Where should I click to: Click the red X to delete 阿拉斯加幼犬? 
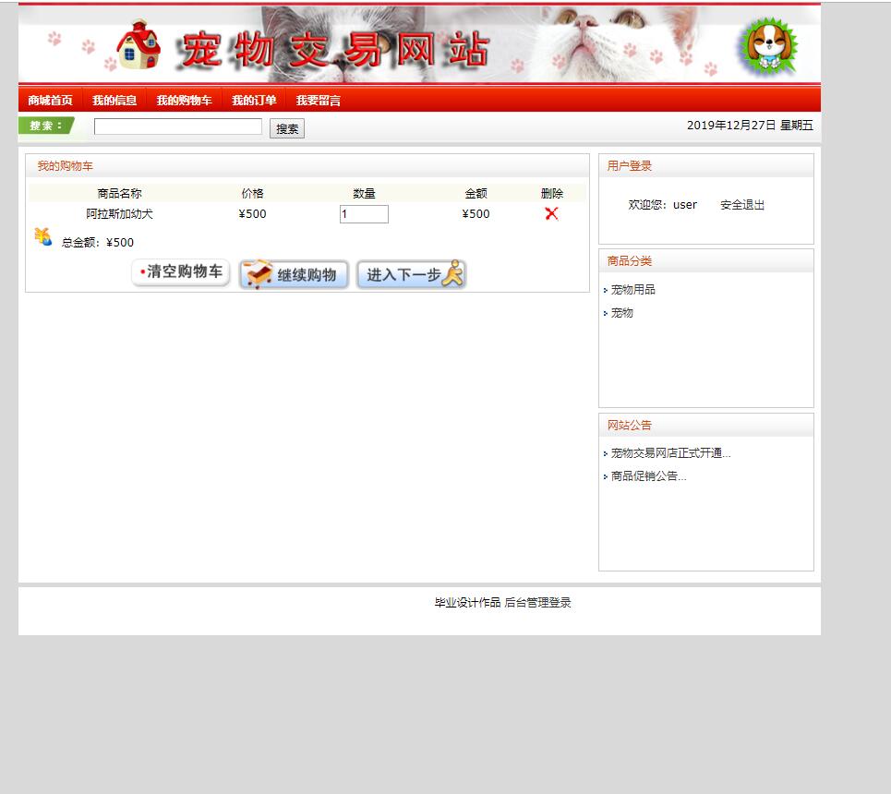click(x=551, y=213)
